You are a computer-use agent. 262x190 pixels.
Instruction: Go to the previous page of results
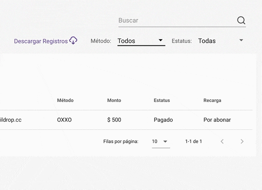tap(222, 141)
